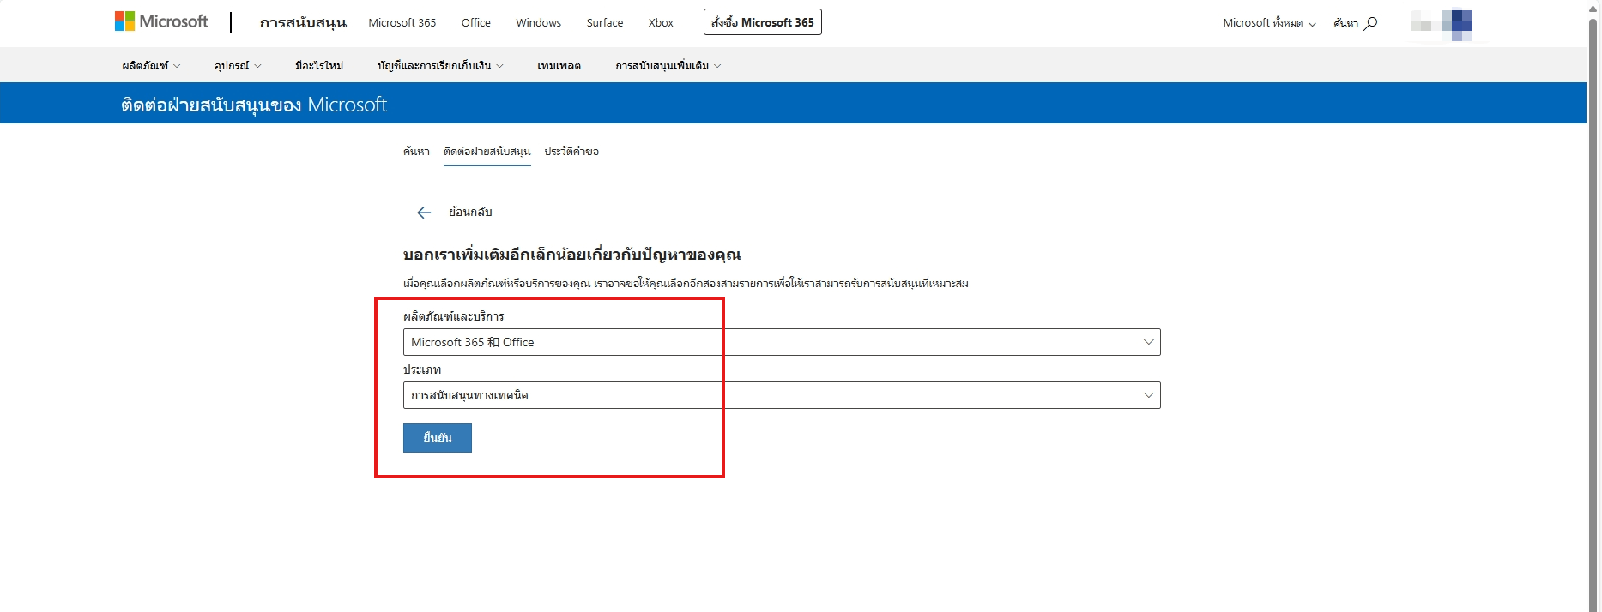Open Office in top navigation
This screenshot has width=1602, height=612.
(476, 23)
